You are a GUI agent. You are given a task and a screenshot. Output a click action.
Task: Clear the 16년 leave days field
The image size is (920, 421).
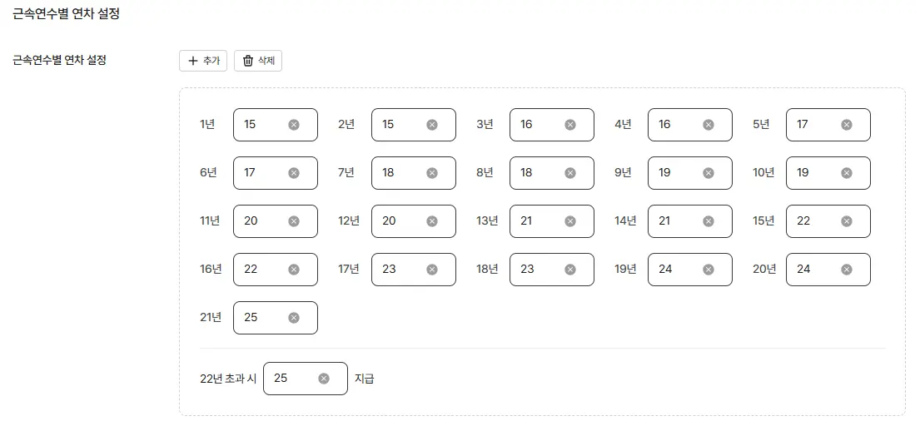coord(294,270)
